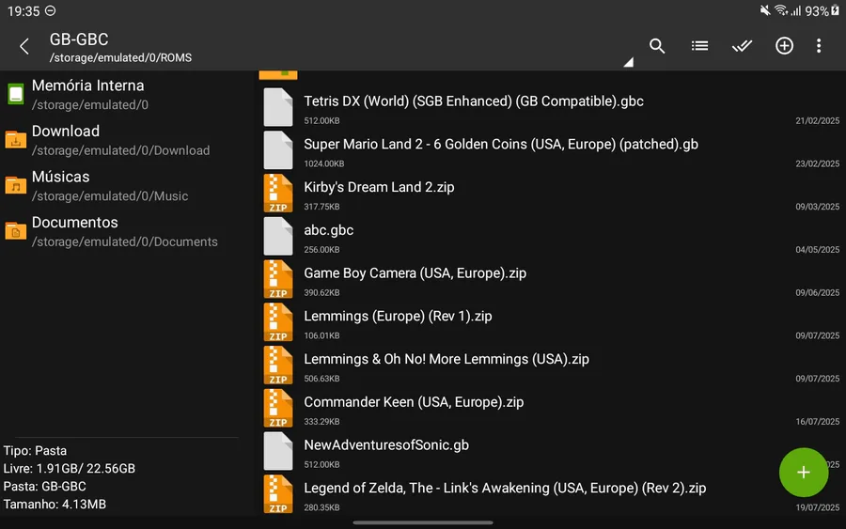Switch the list view mode icon
Viewport: 846px width, 529px height.
tap(699, 46)
